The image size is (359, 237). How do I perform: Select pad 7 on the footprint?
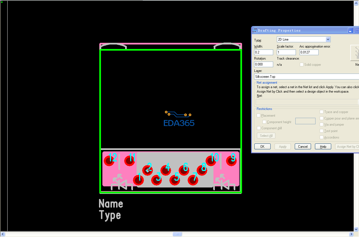pyautogui.click(x=193, y=180)
